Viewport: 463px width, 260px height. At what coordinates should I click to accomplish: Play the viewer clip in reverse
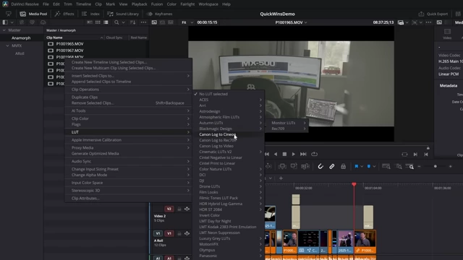276,154
